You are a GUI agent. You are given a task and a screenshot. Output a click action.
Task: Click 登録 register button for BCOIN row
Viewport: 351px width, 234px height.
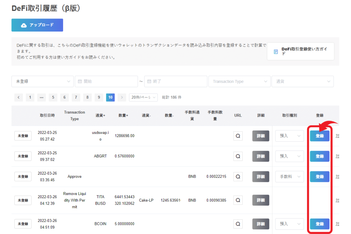click(x=320, y=224)
